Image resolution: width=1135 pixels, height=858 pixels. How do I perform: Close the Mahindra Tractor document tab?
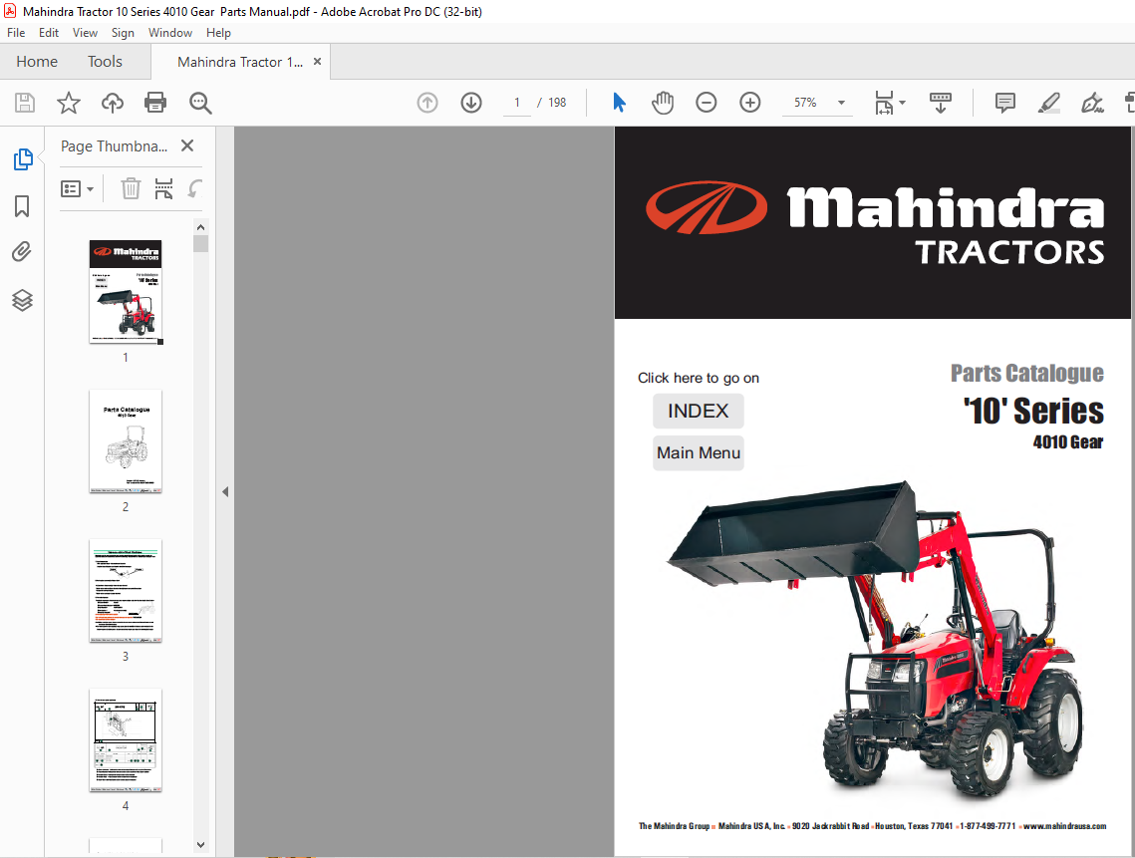pos(317,62)
